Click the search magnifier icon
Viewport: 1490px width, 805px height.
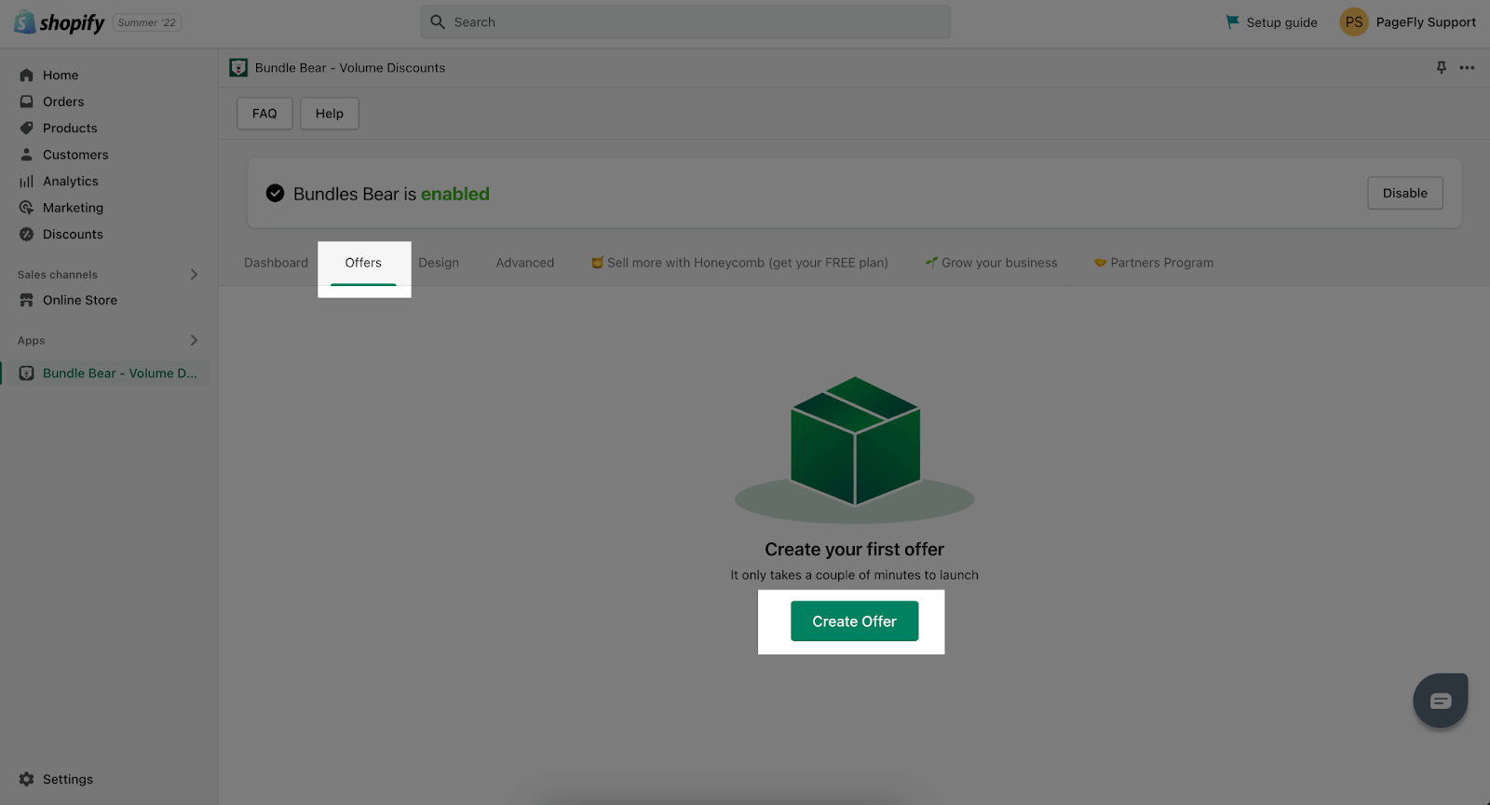438,21
